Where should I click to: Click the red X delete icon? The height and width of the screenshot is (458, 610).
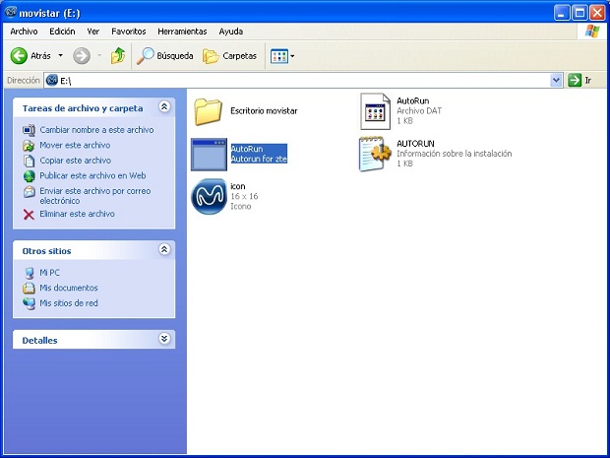29,214
